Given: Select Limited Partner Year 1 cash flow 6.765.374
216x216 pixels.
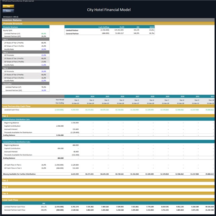Looking at the screenshot, I should click(x=75, y=207).
